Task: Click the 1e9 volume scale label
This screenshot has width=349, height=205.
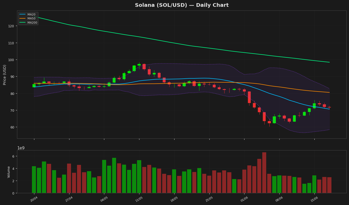Action: [21, 148]
